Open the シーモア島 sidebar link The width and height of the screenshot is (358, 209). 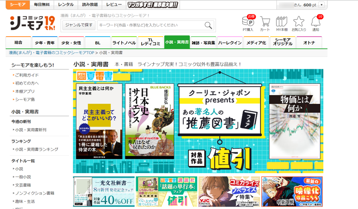[25, 100]
